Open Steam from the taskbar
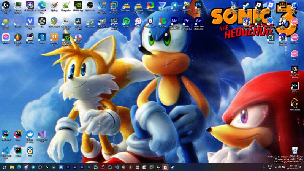This screenshot has height=171, width=304. click(x=172, y=167)
